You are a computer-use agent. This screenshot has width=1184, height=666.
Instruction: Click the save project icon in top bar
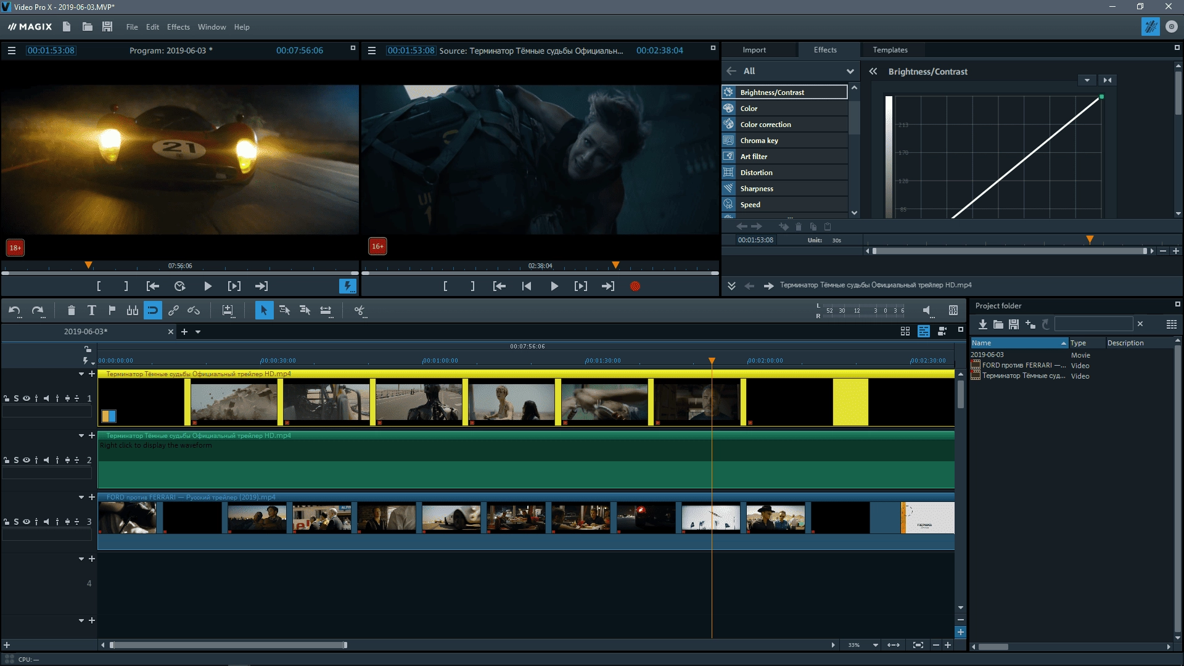(107, 27)
